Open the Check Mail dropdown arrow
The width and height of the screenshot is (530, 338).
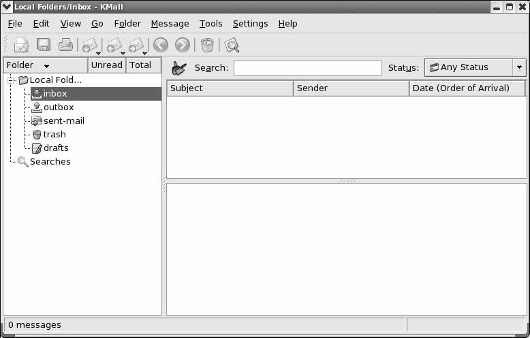pyautogui.click(x=98, y=53)
